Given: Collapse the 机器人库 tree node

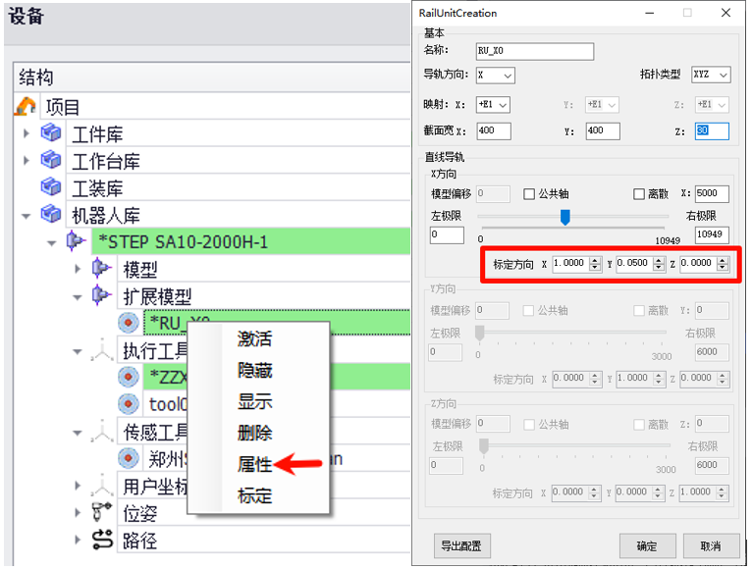Looking at the screenshot, I should 27,214.
